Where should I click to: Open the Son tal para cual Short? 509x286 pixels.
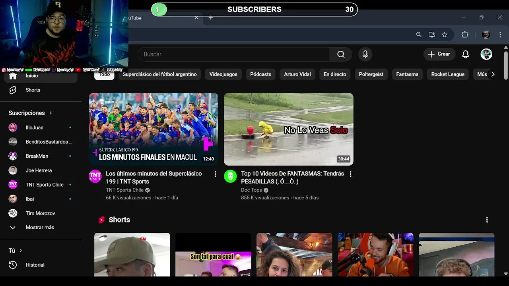pyautogui.click(x=213, y=255)
